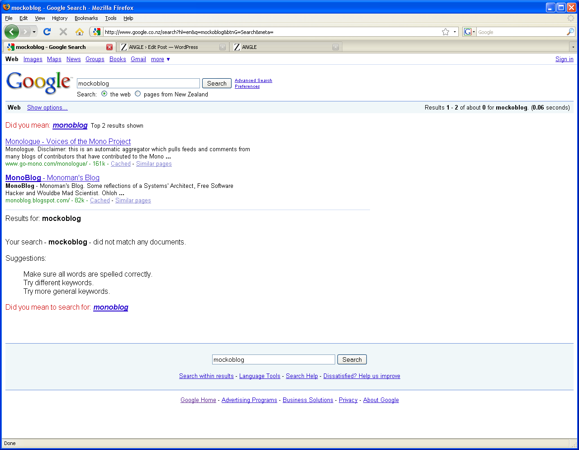Open the Help menu

tap(128, 18)
